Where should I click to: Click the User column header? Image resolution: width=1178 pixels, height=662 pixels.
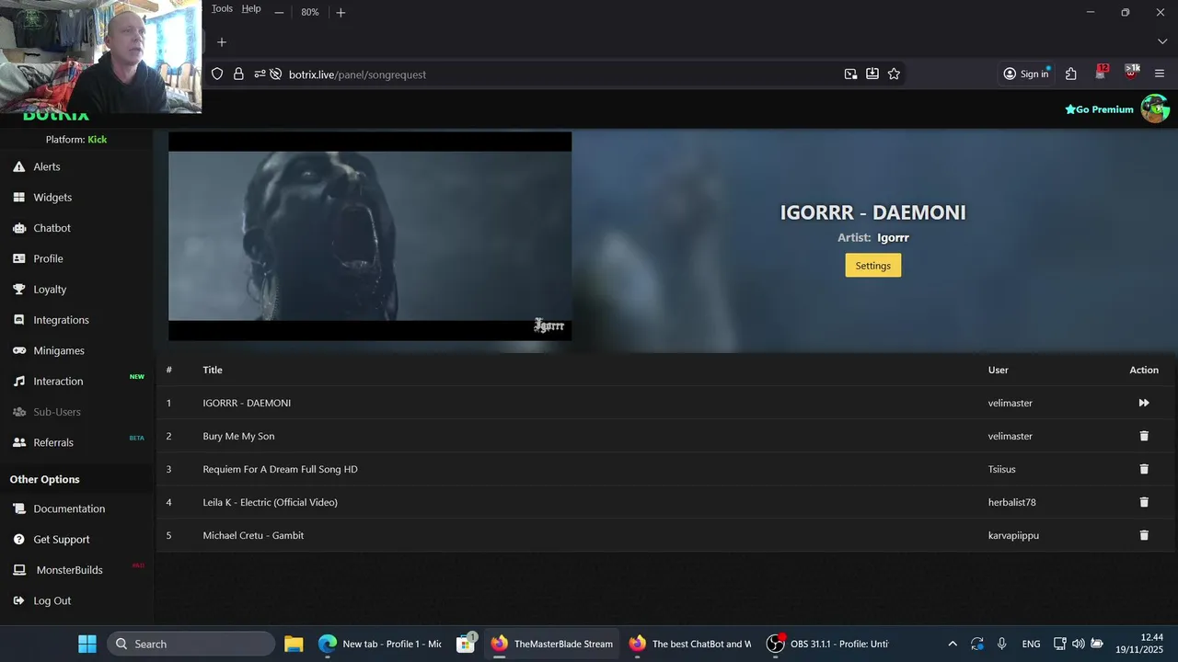coord(999,370)
